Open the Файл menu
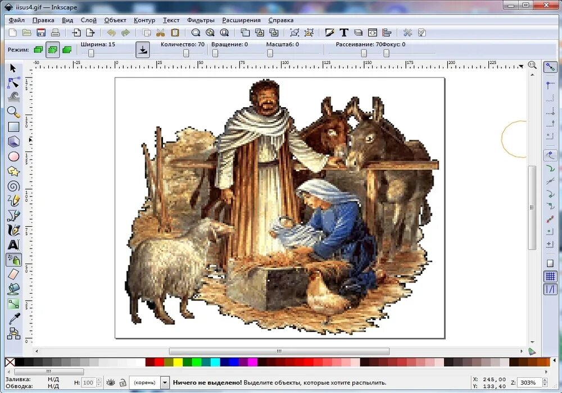The height and width of the screenshot is (393, 562). [16, 20]
